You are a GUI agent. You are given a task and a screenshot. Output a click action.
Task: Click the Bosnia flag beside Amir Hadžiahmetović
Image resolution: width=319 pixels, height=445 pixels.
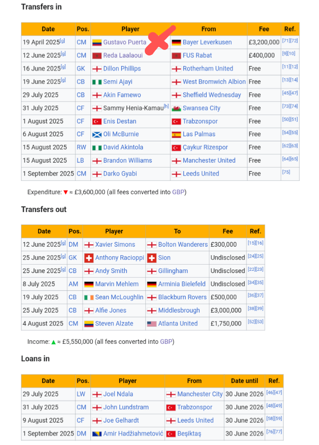[x=97, y=434]
